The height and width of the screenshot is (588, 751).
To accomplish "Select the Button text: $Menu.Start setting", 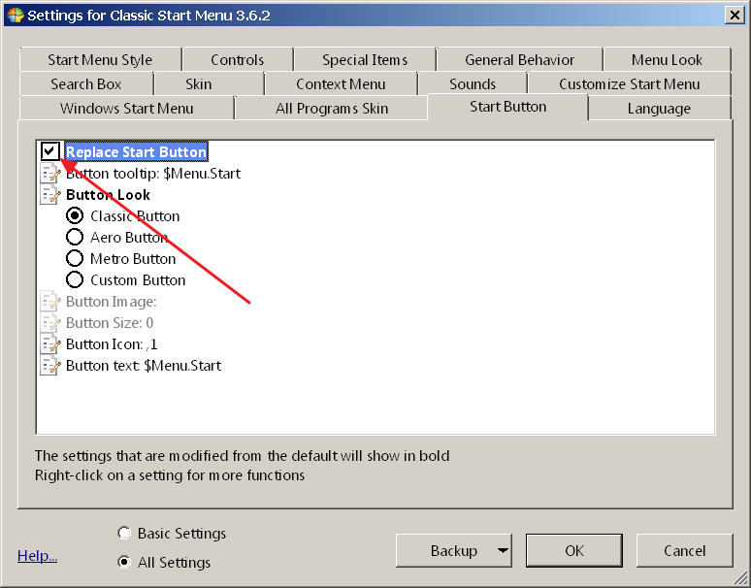I will pyautogui.click(x=144, y=366).
